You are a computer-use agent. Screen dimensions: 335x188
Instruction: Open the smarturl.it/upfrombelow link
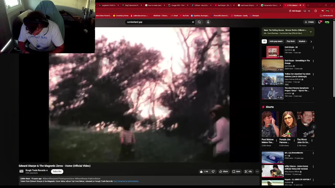click(126, 181)
